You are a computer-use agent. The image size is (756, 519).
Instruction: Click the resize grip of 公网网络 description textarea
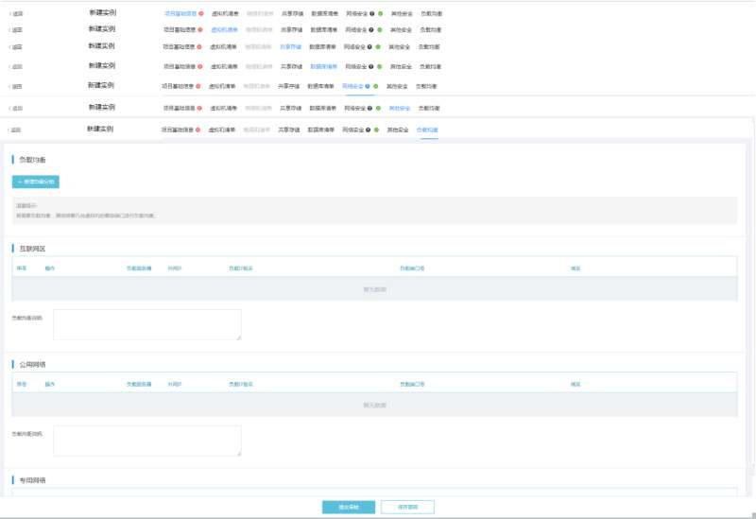[x=238, y=453]
